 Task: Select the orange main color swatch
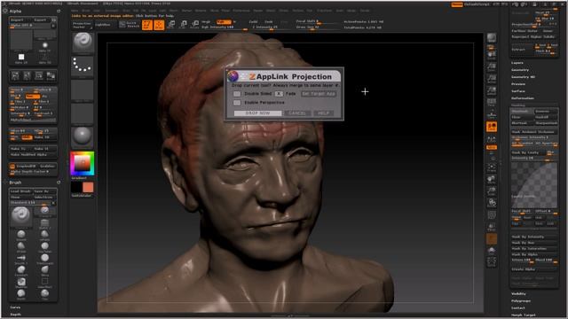(x=88, y=187)
